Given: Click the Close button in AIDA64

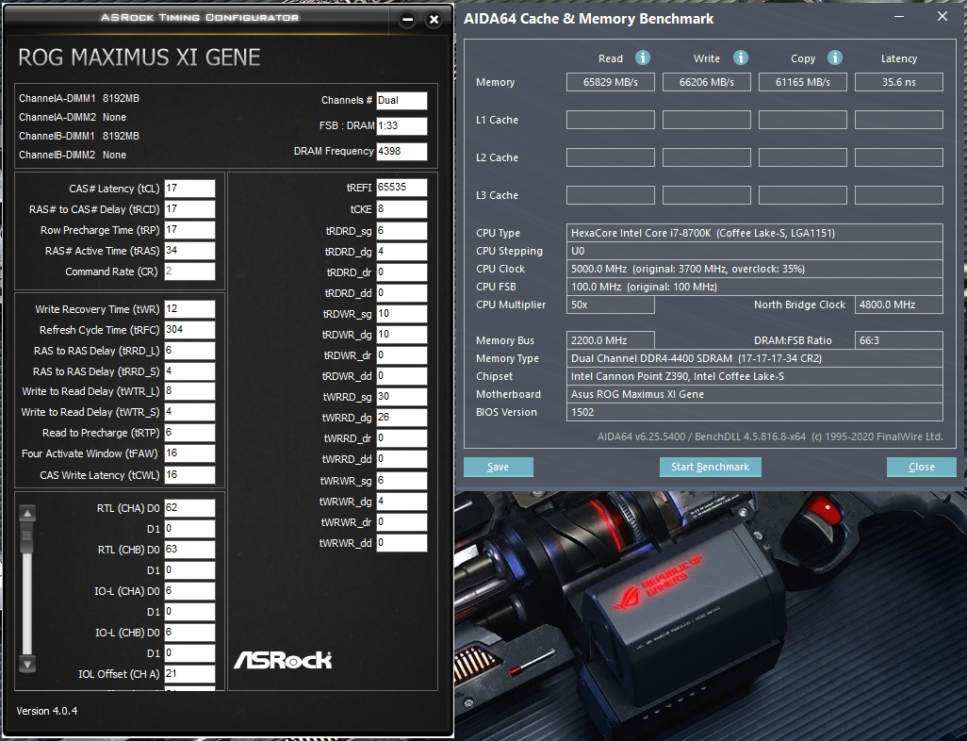Looking at the screenshot, I should pos(922,467).
